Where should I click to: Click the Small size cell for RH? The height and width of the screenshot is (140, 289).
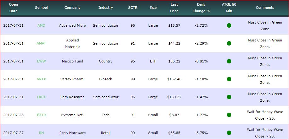click(153, 133)
